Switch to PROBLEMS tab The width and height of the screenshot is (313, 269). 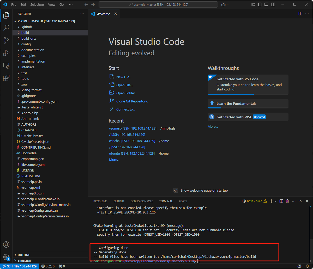click(100, 201)
